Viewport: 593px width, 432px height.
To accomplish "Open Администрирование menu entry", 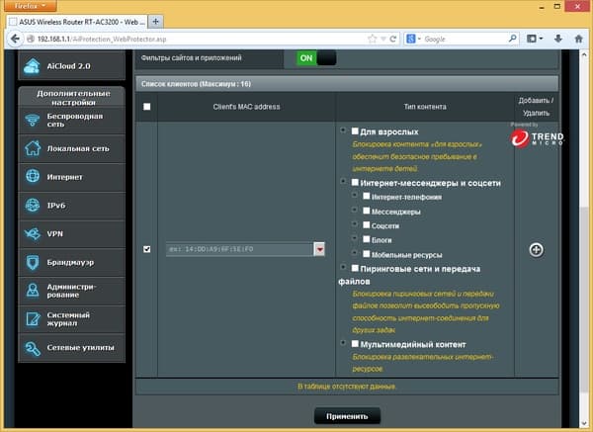I will [71, 291].
